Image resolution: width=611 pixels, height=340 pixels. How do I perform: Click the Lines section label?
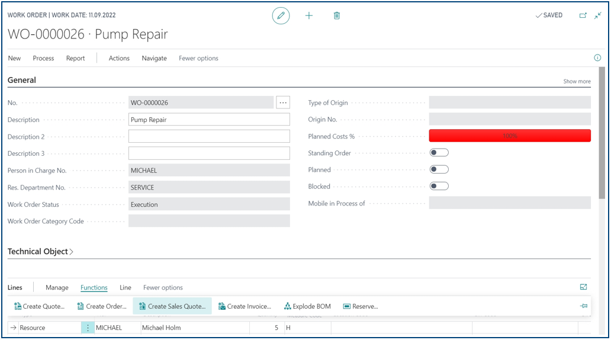(x=15, y=287)
